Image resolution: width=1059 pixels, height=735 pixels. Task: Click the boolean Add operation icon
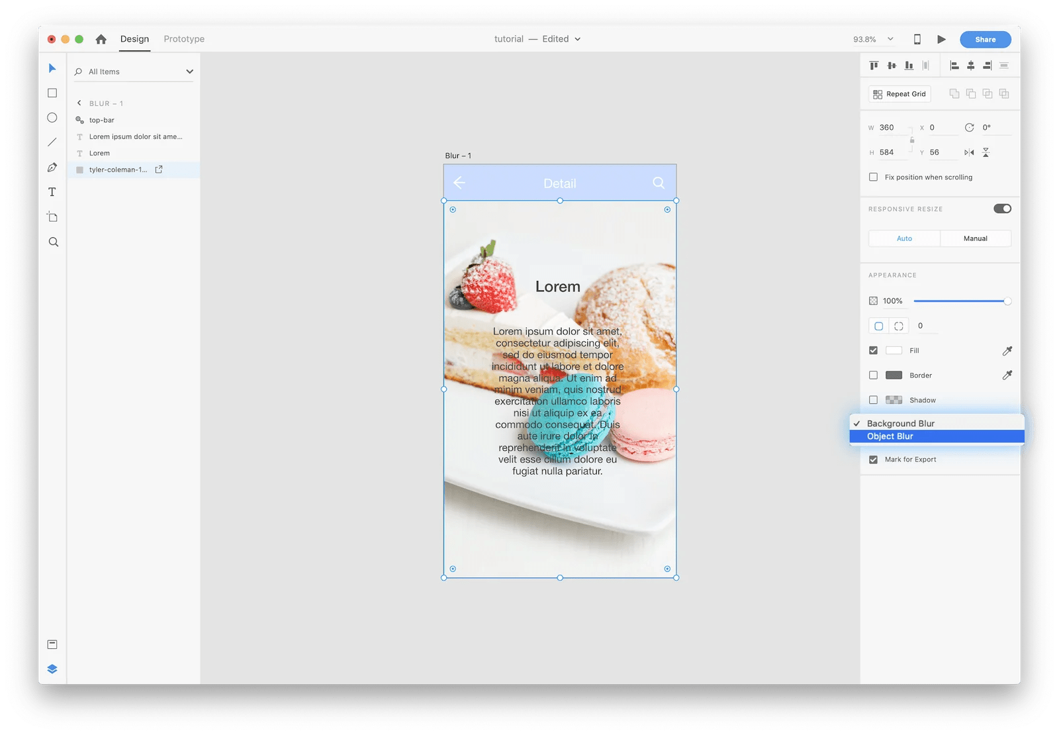click(x=954, y=94)
